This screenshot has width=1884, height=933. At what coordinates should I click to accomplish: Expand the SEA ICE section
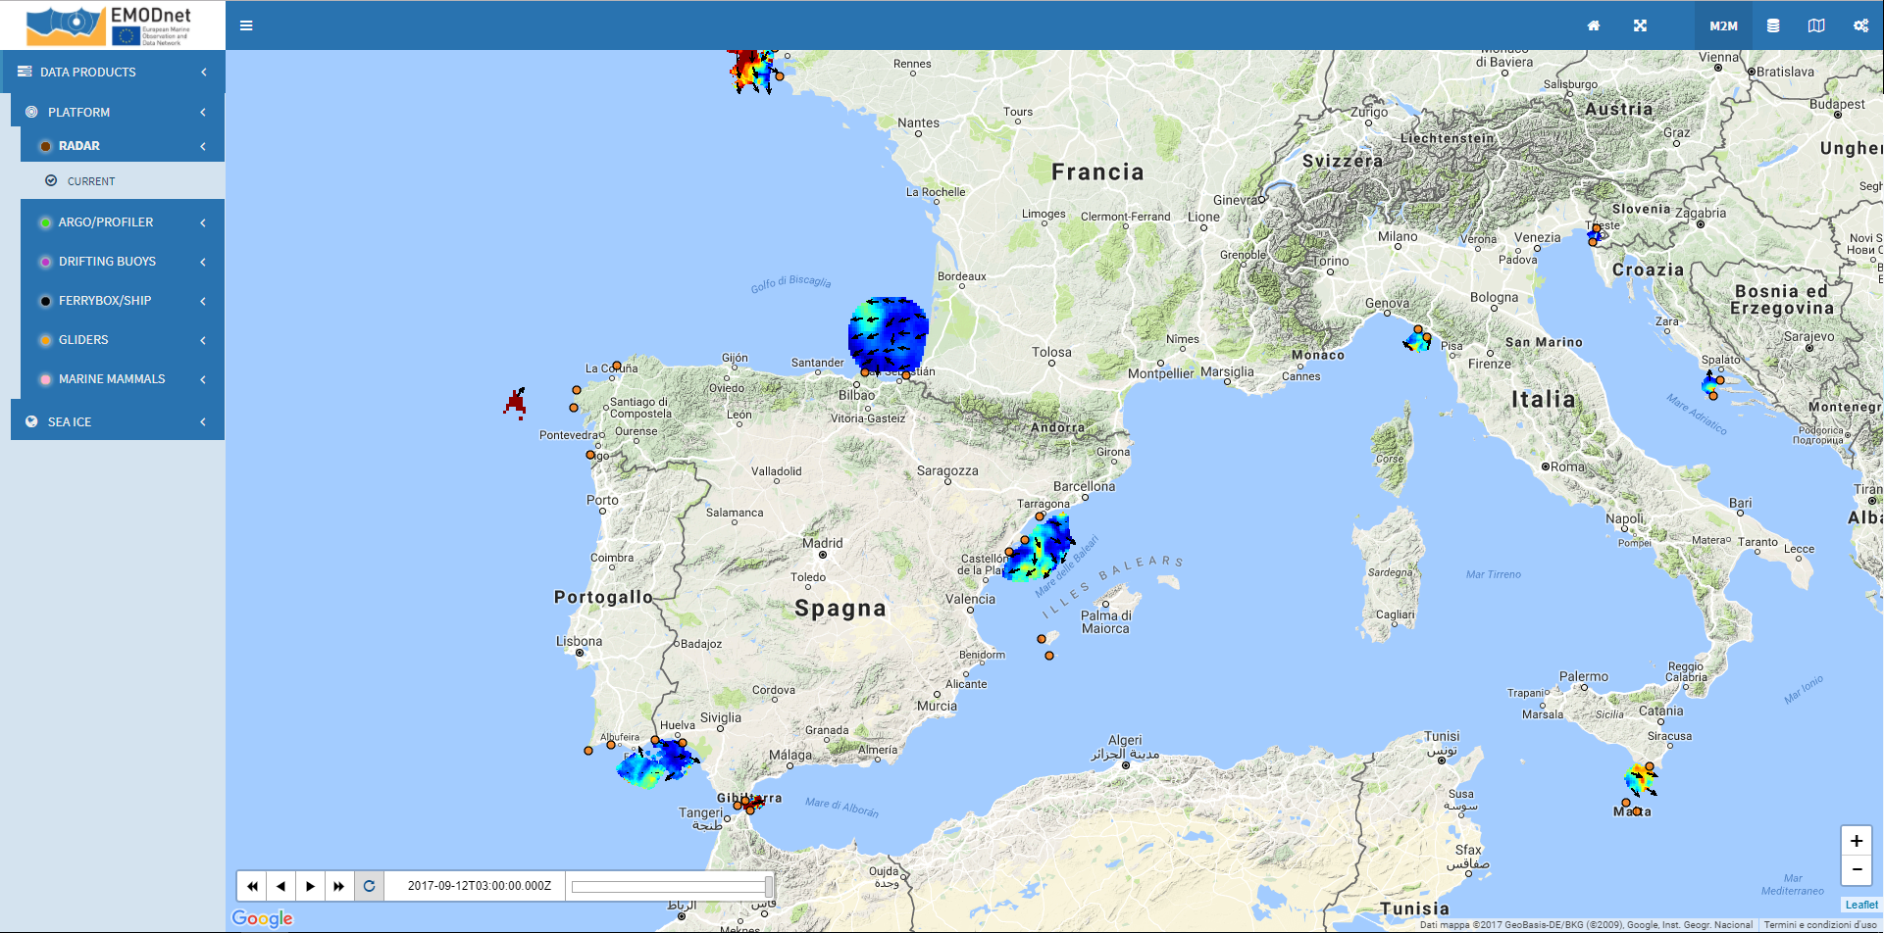[118, 421]
